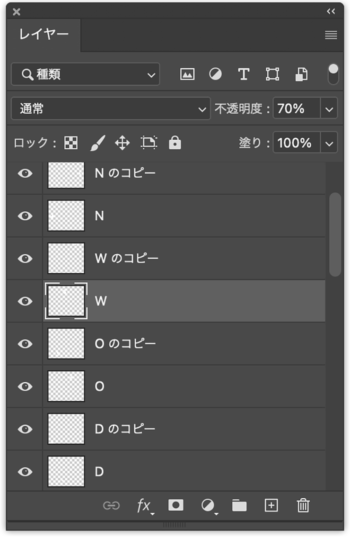Expand the 不透明度 opacity slider arrow
Viewport: 350px width, 539px height.
[x=329, y=109]
